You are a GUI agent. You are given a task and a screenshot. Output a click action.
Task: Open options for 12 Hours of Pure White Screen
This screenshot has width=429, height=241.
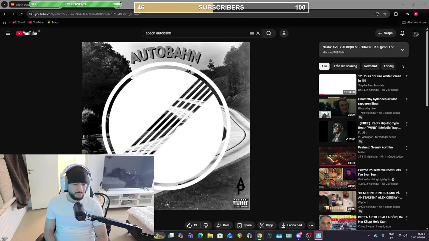tap(407, 77)
